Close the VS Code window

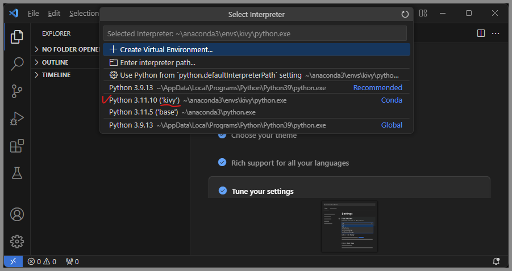coord(495,13)
